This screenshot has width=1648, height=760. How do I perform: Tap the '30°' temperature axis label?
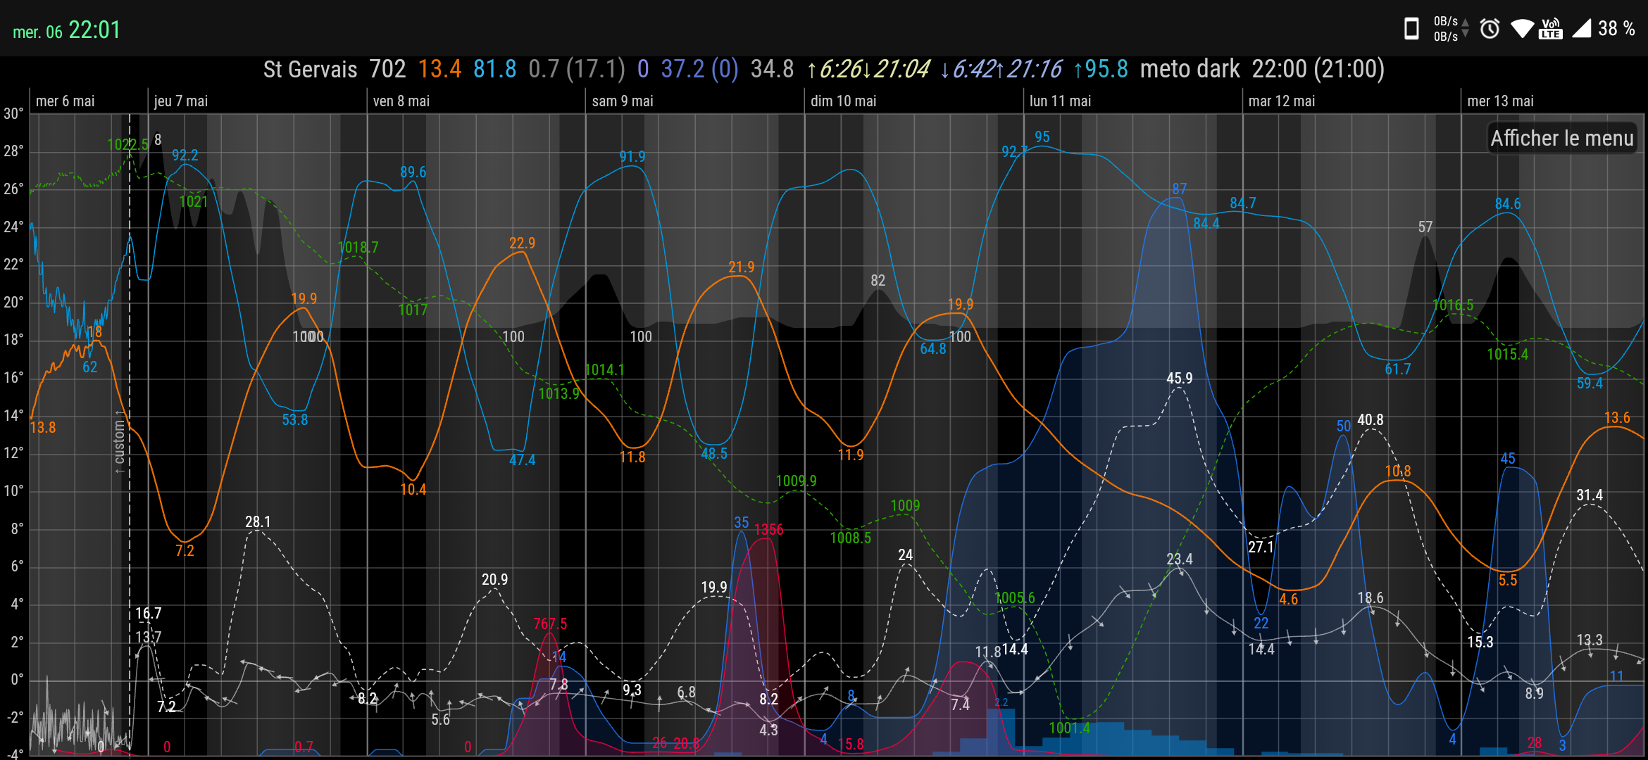pos(13,113)
